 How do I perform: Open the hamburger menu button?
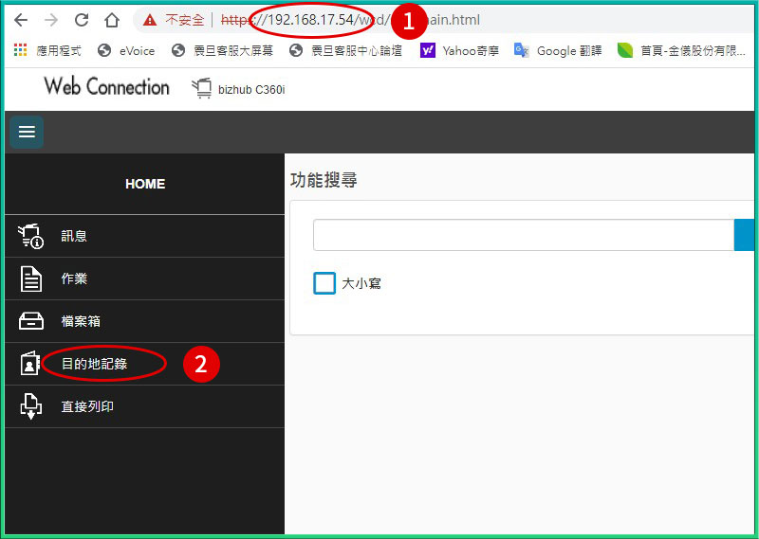[27, 132]
